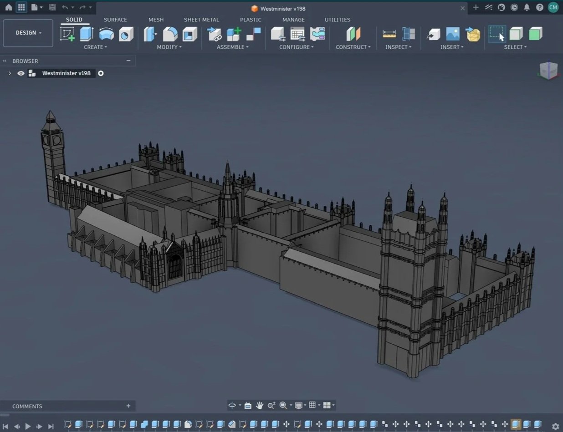Switch to the MESH tab
This screenshot has height=432, width=563.
click(156, 20)
